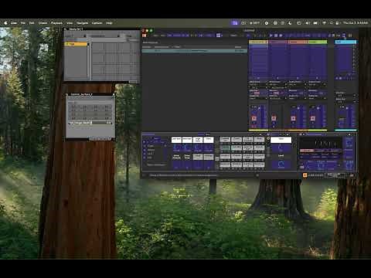Click the moon Focus icon in menu bar

tap(290, 23)
